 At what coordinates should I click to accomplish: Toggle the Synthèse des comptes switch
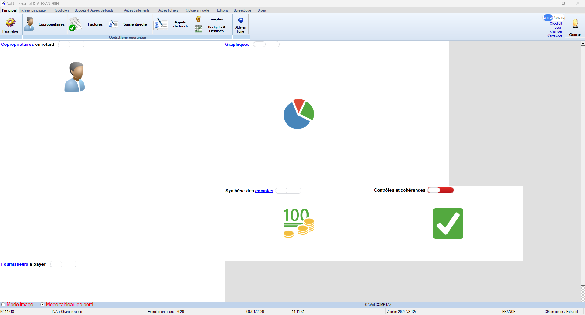coord(288,191)
